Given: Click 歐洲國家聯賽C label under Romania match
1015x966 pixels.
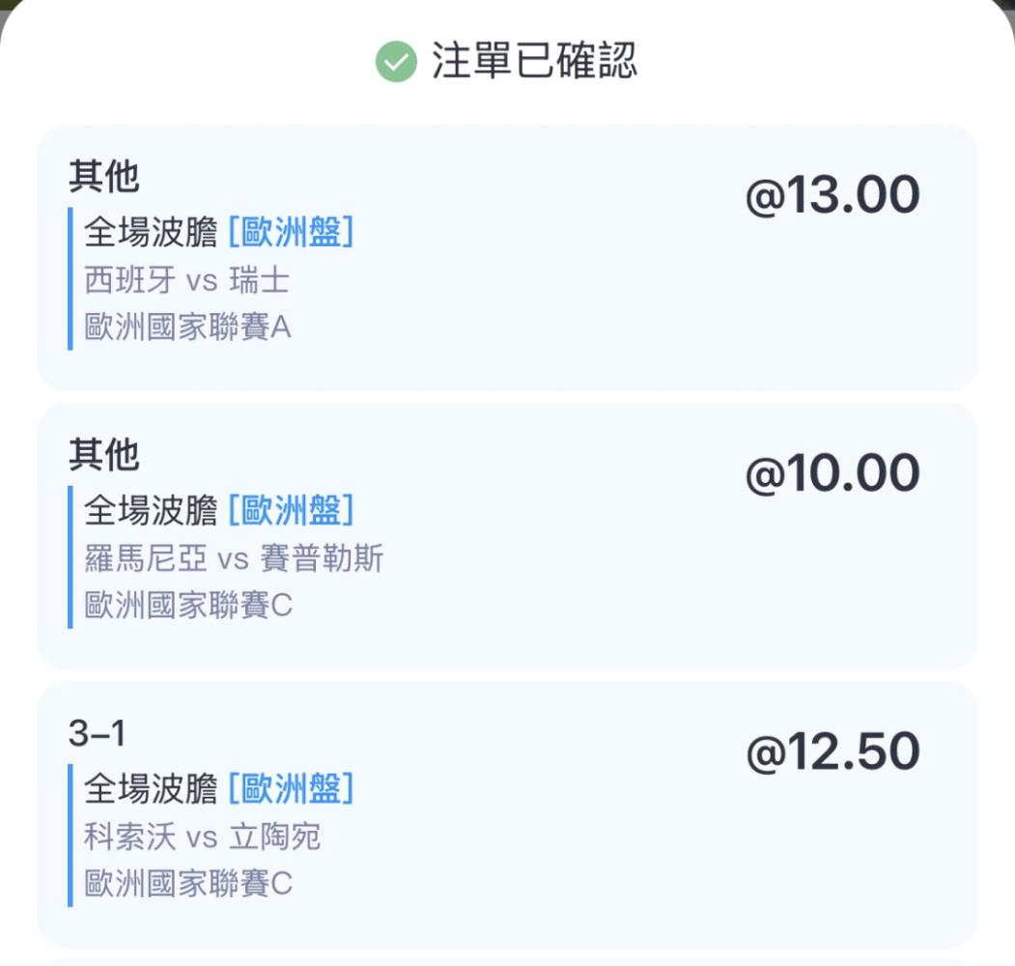Looking at the screenshot, I should [x=188, y=606].
